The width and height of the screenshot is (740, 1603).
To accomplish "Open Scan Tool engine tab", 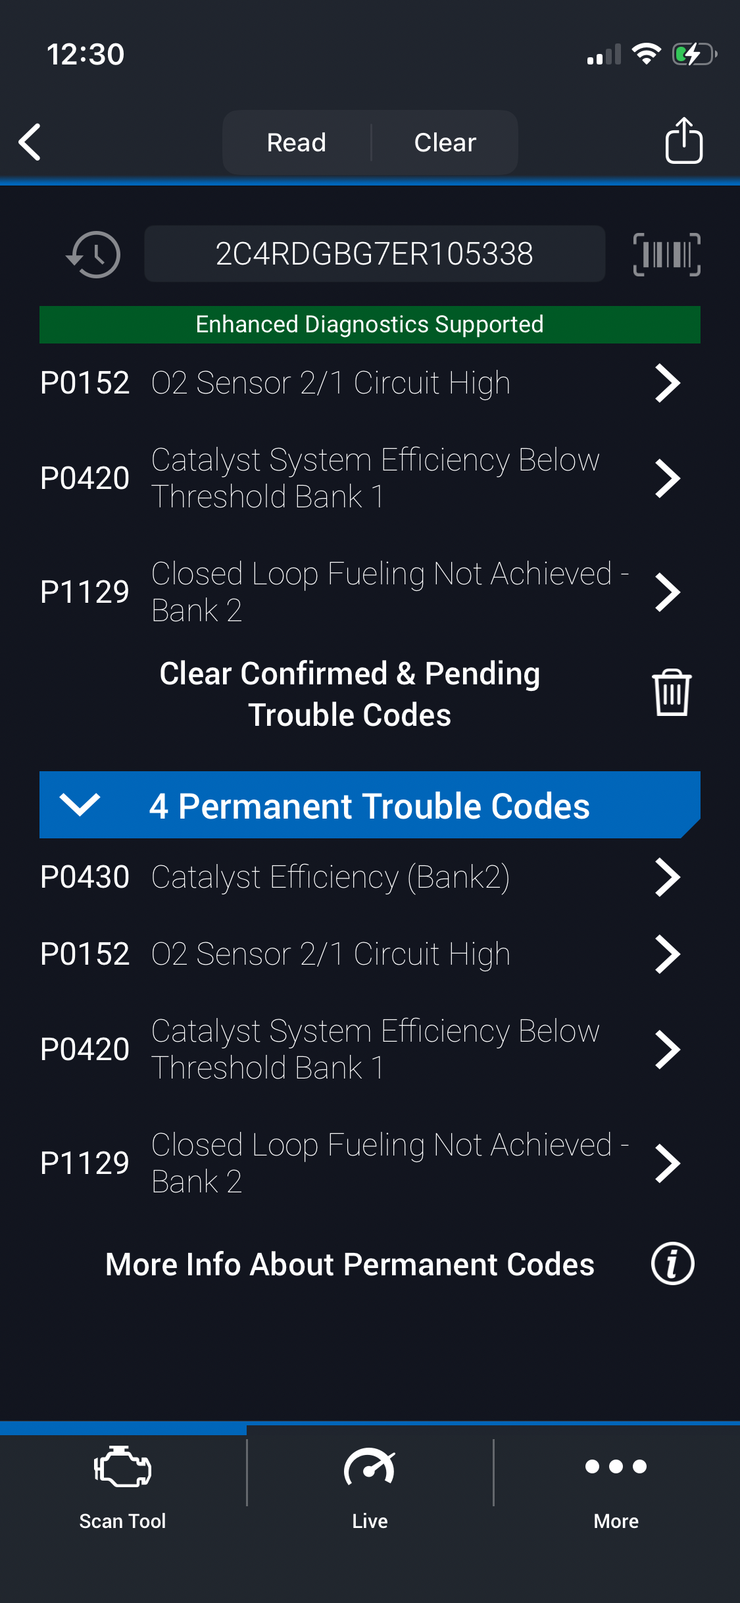I will [123, 1485].
